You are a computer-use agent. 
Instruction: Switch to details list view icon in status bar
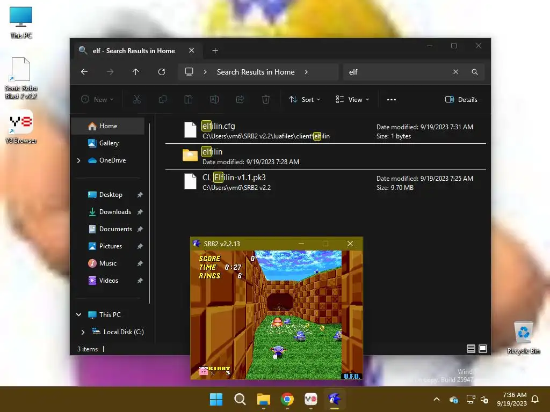click(x=471, y=349)
